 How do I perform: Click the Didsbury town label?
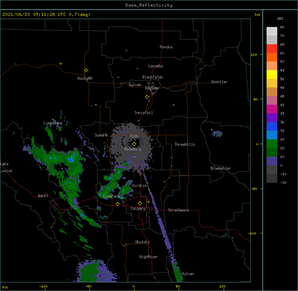(x=133, y=149)
